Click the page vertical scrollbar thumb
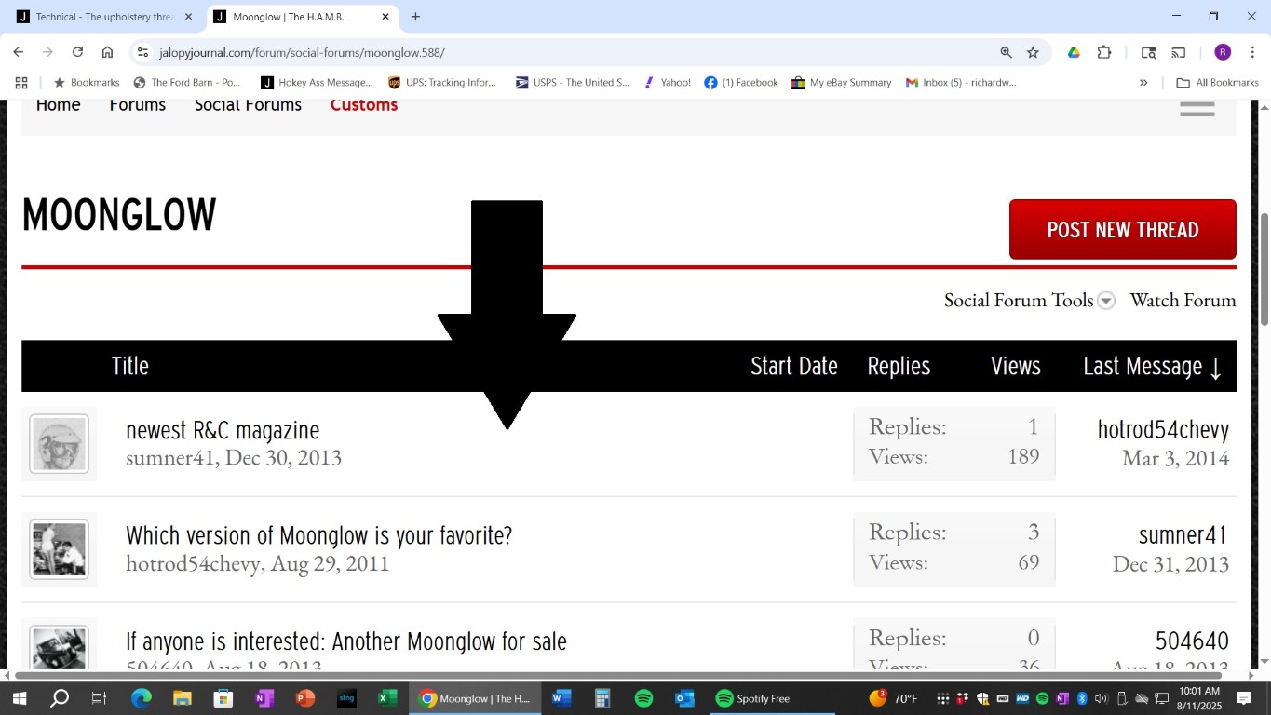 pos(1264,270)
